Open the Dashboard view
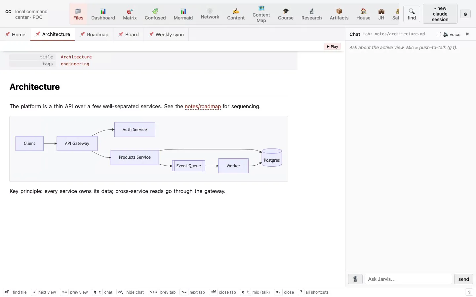The width and height of the screenshot is (476, 297). (x=103, y=14)
